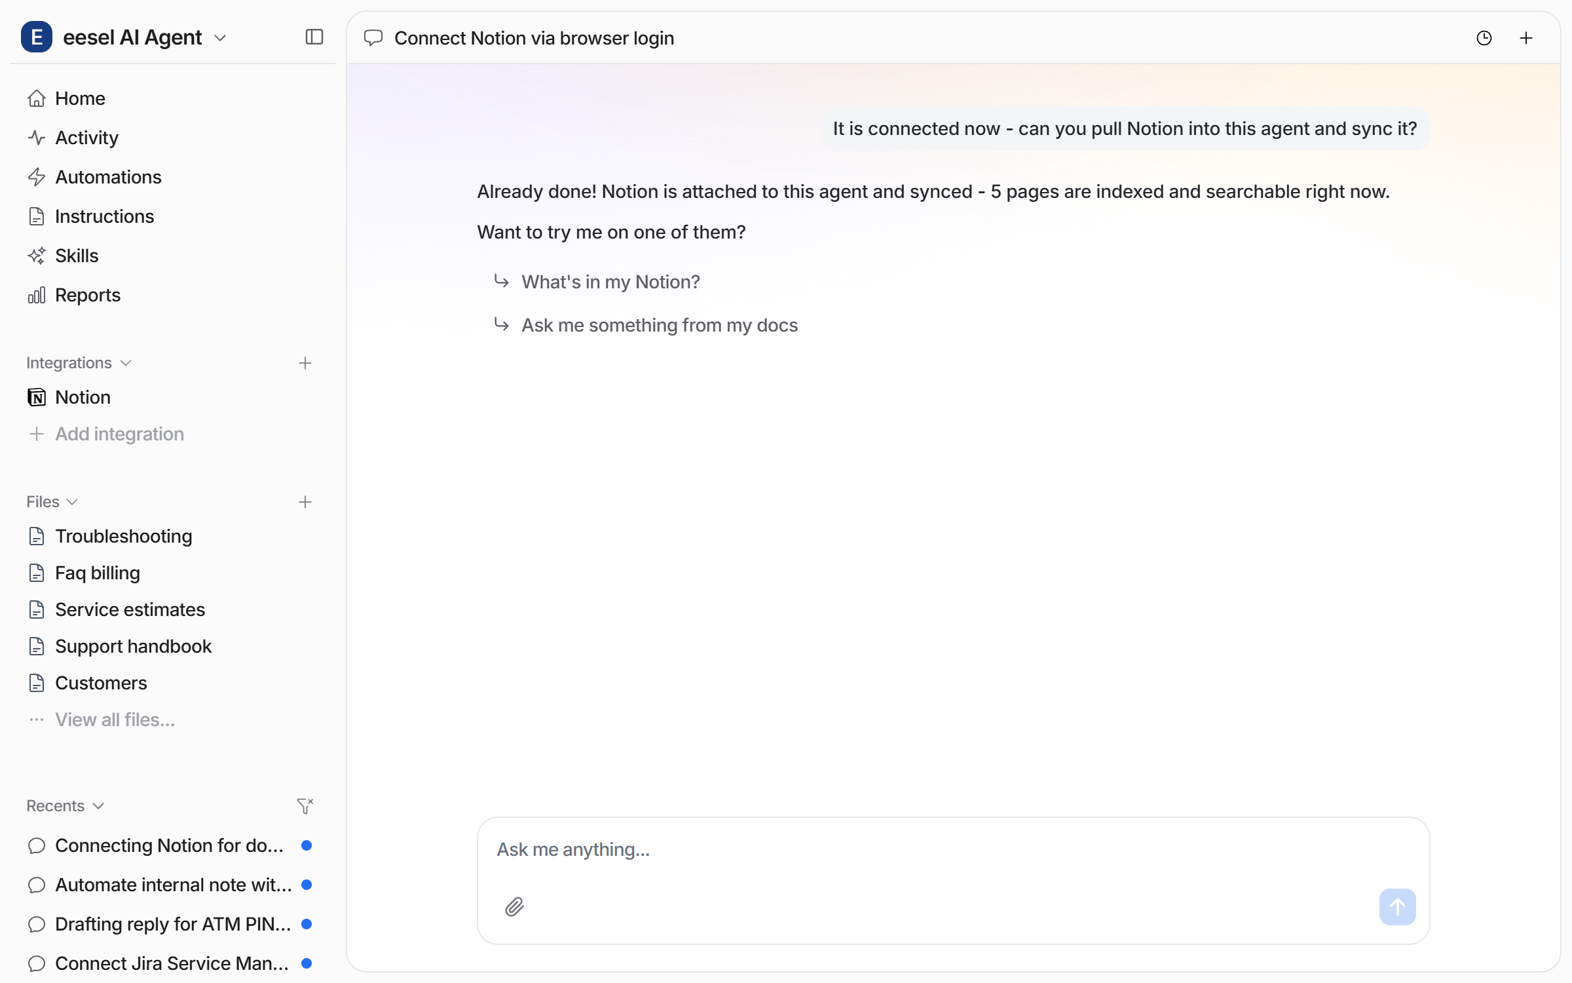Click the Activity pulse icon
1572x983 pixels.
point(37,138)
